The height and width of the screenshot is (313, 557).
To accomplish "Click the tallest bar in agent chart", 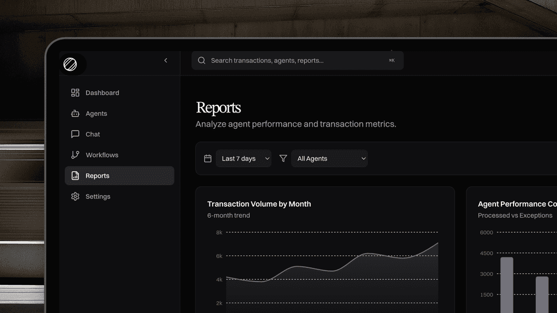I will (x=507, y=285).
